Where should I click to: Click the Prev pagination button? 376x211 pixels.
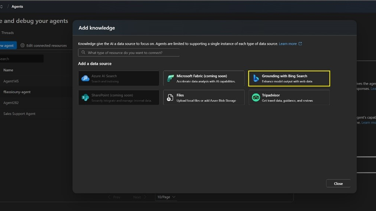click(114, 197)
